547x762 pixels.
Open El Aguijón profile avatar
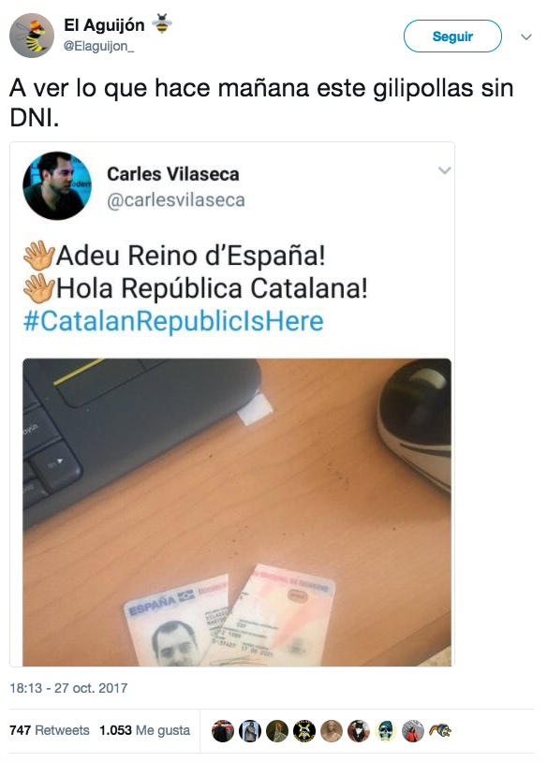click(x=32, y=36)
